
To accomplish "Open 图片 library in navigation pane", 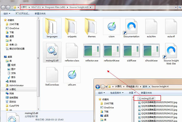I will pyautogui.click(x=12, y=69).
